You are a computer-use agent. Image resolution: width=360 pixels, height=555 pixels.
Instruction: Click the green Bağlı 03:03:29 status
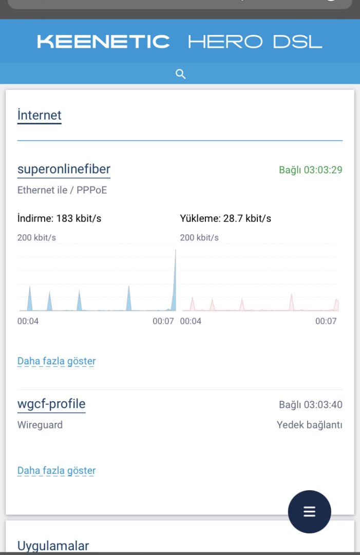pyautogui.click(x=310, y=170)
